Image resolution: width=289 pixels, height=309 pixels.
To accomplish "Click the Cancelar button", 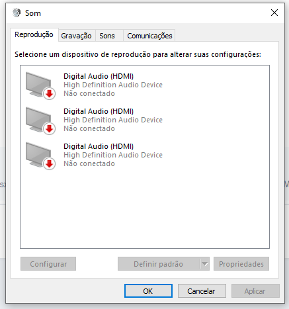I will 202,291.
